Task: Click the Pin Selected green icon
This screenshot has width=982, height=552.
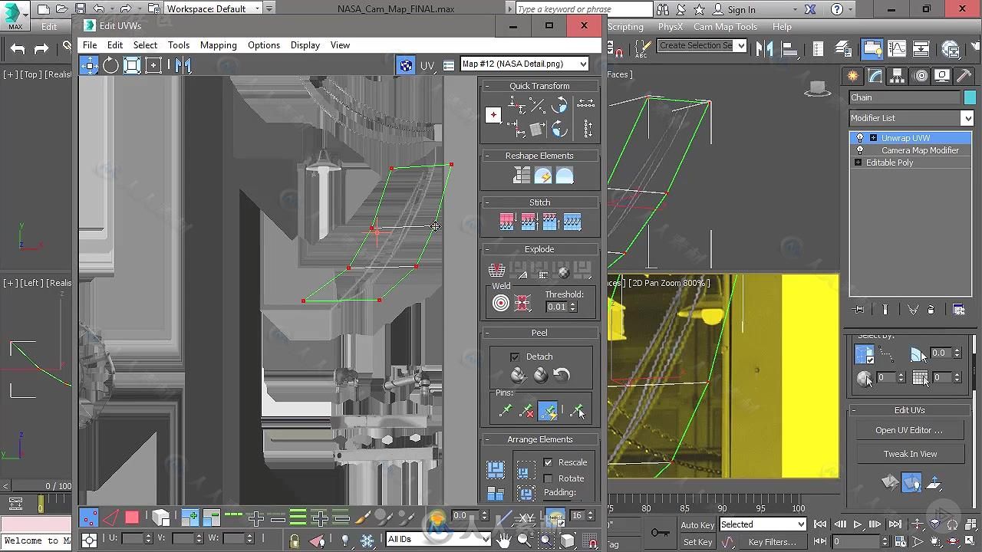Action: point(505,412)
